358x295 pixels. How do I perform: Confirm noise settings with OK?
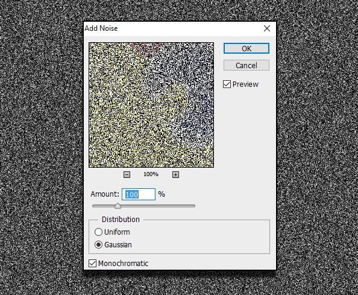pos(247,48)
